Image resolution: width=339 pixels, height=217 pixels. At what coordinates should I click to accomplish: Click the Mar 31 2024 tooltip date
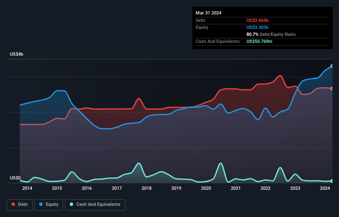coord(209,13)
